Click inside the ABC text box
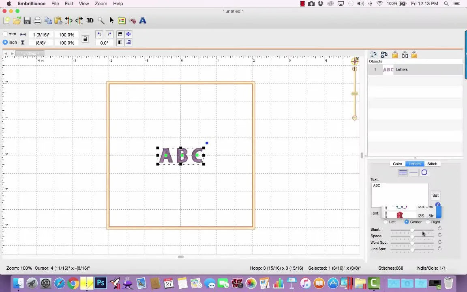This screenshot has width=467, height=292. coord(400,195)
